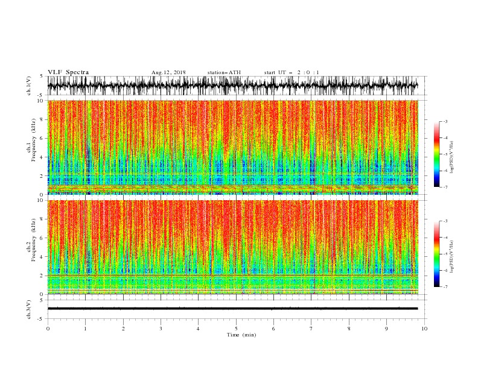
Task: Click the ch.2 spectrogram color scale bar
Action: pos(436,254)
